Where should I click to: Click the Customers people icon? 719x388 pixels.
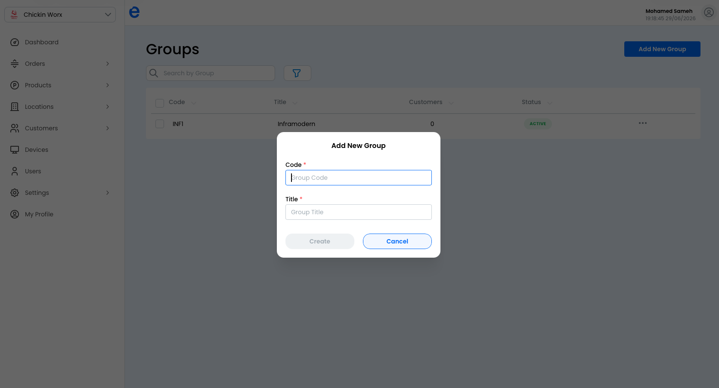click(x=15, y=128)
